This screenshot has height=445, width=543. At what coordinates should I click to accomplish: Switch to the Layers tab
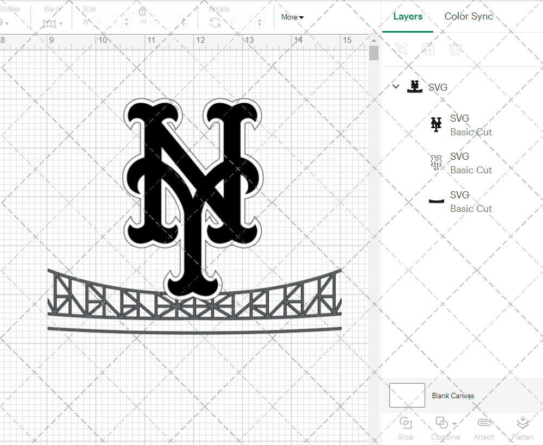pyautogui.click(x=407, y=16)
